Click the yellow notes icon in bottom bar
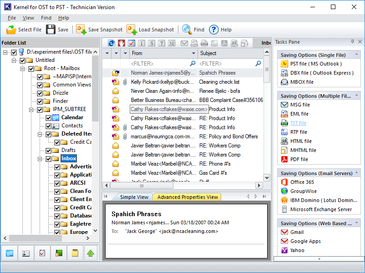 click(x=75, y=253)
